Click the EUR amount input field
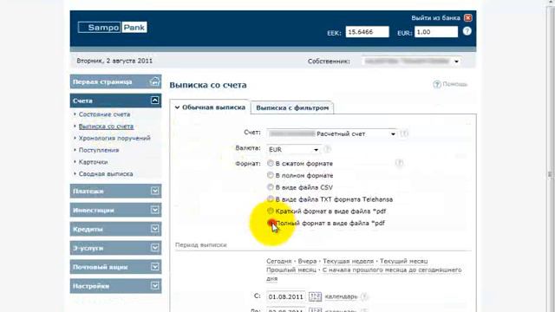 coord(436,32)
